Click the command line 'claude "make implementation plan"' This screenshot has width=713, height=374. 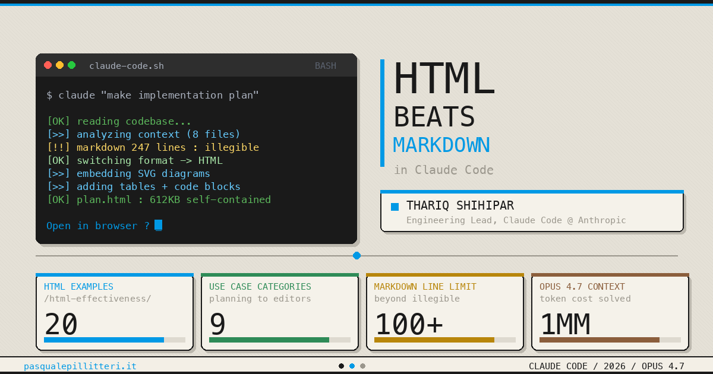[159, 95]
